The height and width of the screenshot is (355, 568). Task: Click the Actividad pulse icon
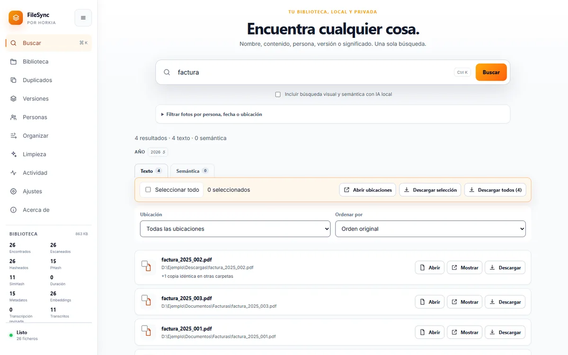[13, 173]
